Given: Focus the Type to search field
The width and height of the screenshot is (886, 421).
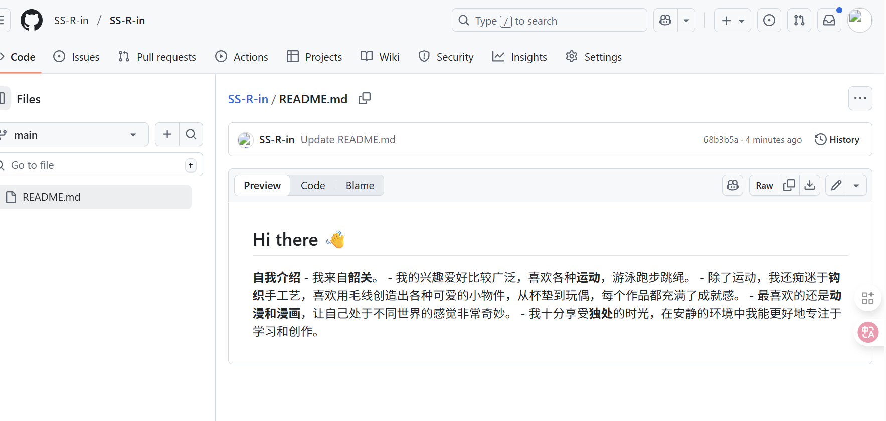Looking at the screenshot, I should (550, 21).
